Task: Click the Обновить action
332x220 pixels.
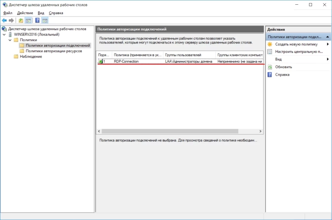Action: [x=283, y=67]
